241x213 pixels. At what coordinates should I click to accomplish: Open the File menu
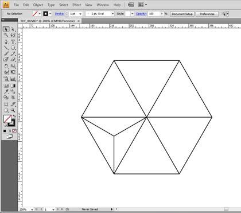click(16, 5)
